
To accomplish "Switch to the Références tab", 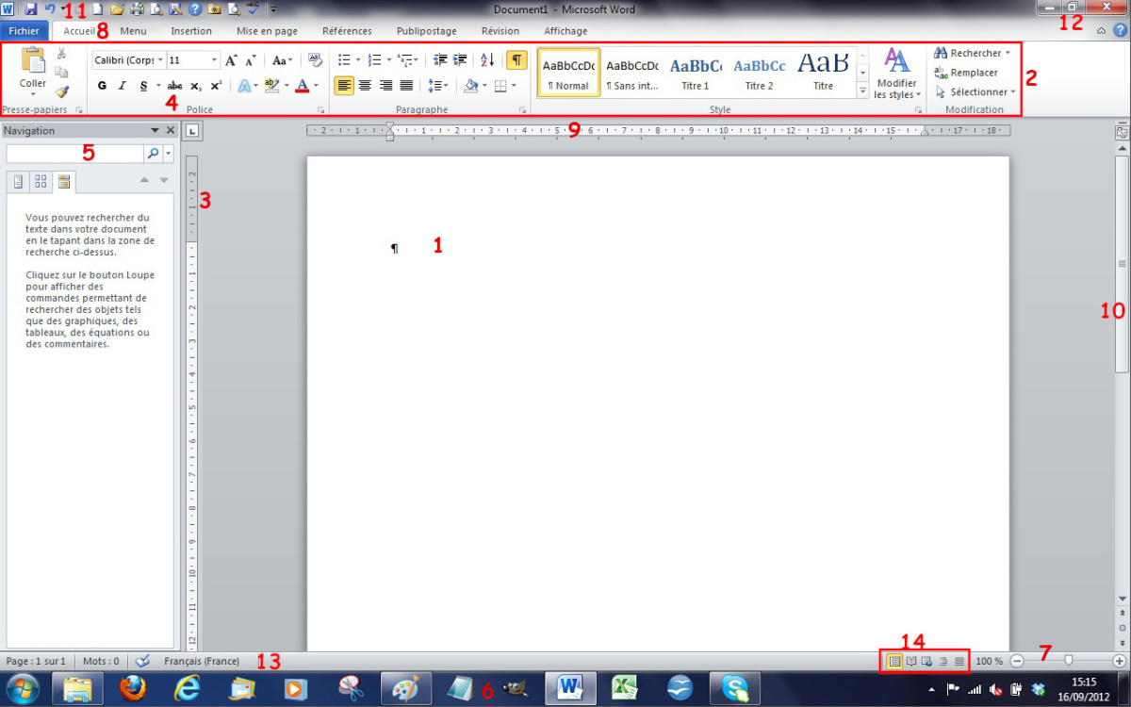I will [x=347, y=31].
